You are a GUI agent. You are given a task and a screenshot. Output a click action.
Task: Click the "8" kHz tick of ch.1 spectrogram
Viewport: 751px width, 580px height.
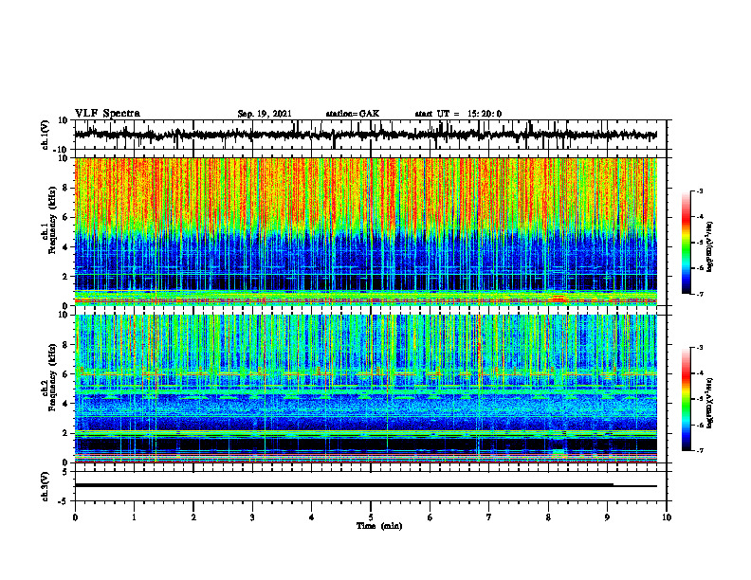65,188
